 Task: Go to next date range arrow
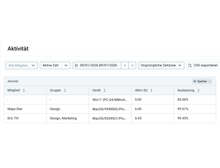tap(132, 65)
